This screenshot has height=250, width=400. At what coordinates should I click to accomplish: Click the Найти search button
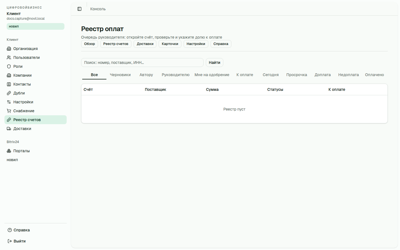pos(214,62)
